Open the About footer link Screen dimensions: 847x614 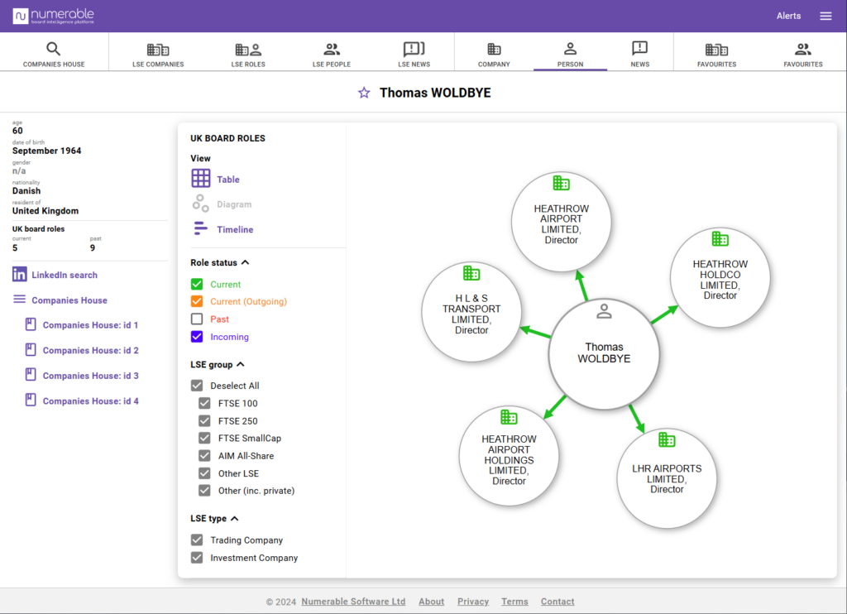(431, 602)
